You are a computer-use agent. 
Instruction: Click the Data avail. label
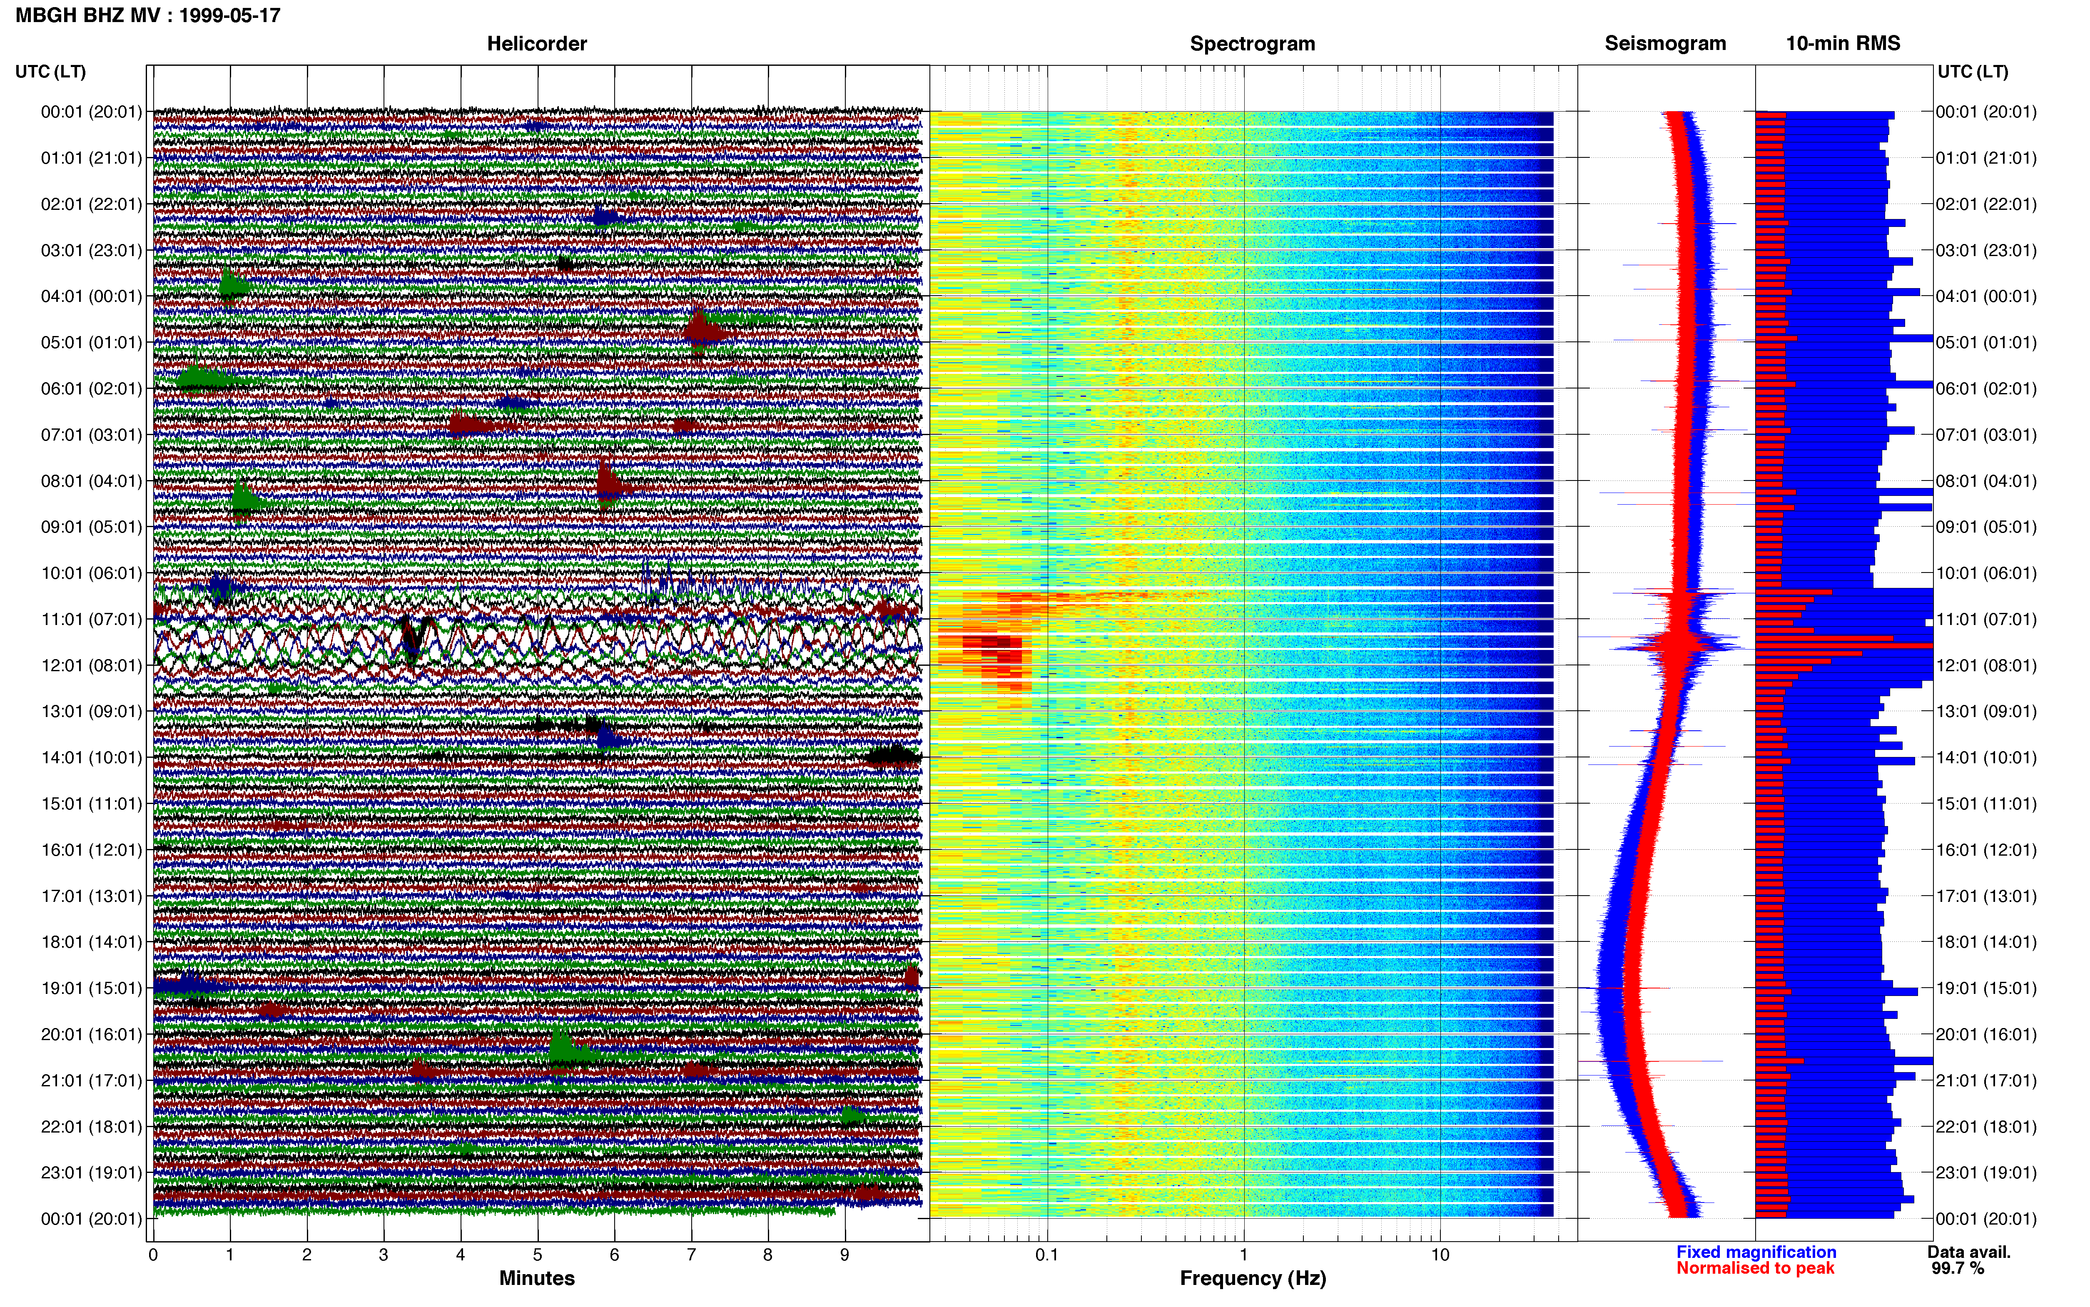pos(1969,1252)
